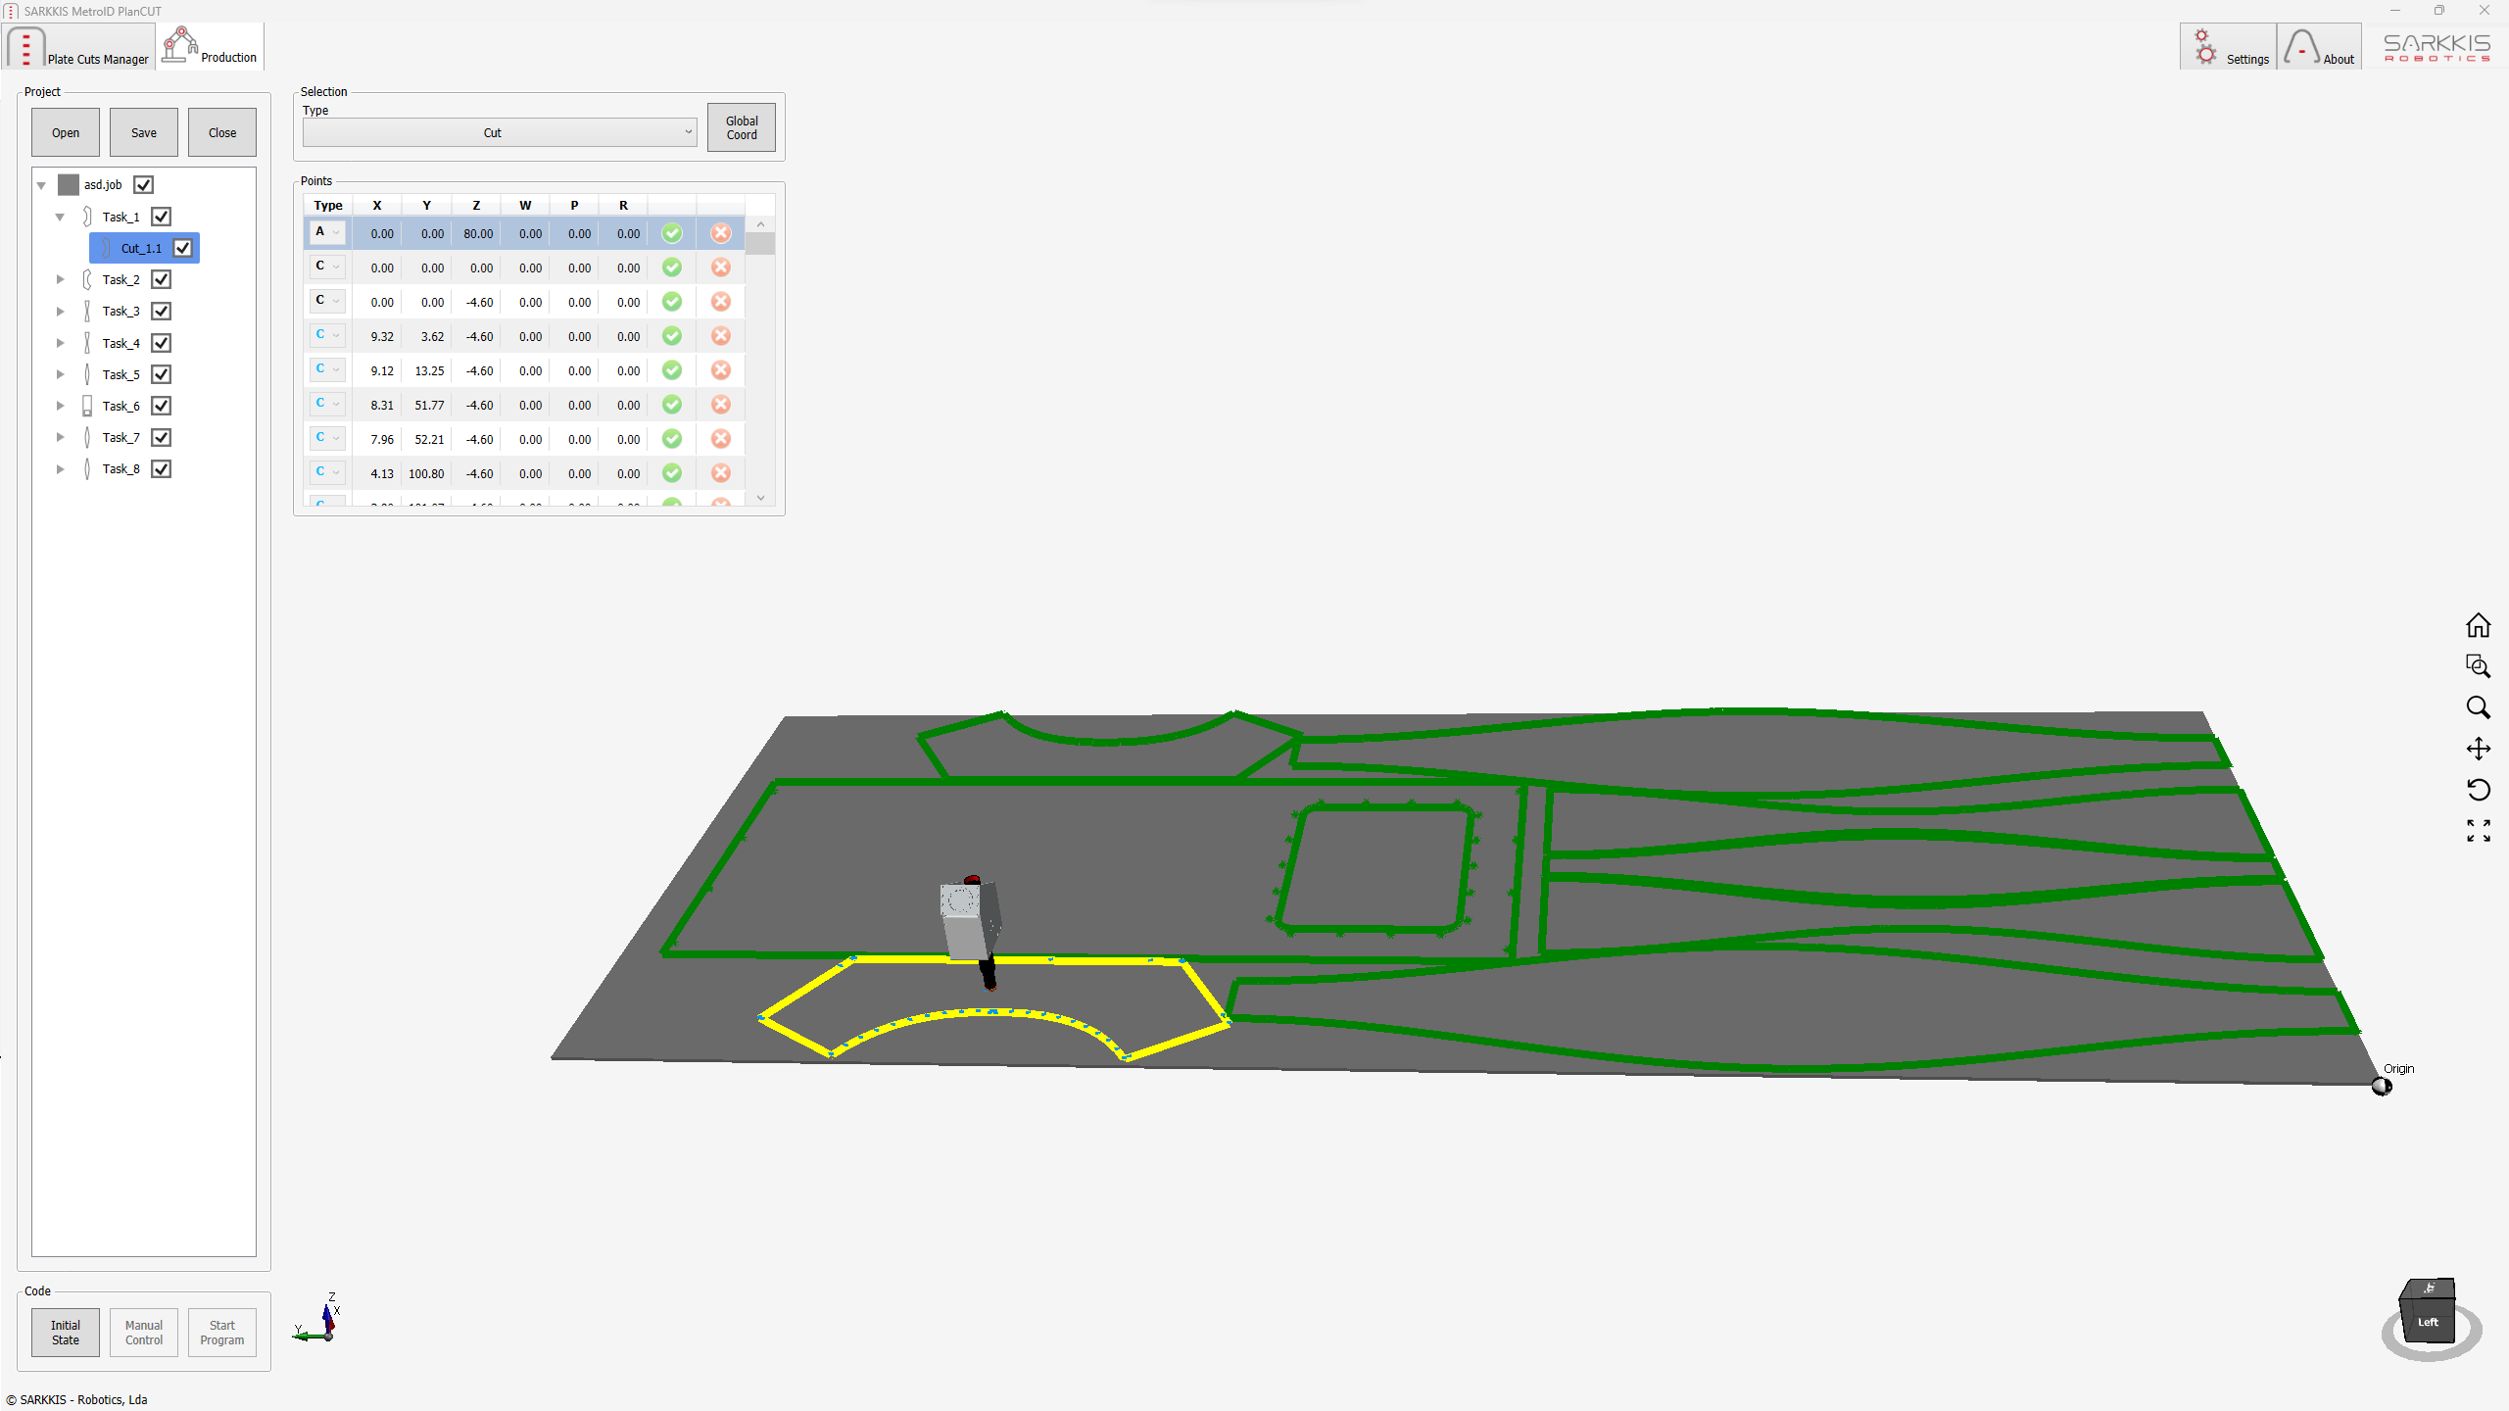This screenshot has height=1411, width=2509.
Task: Activate the zoom-to-region icon
Action: tap(2478, 666)
